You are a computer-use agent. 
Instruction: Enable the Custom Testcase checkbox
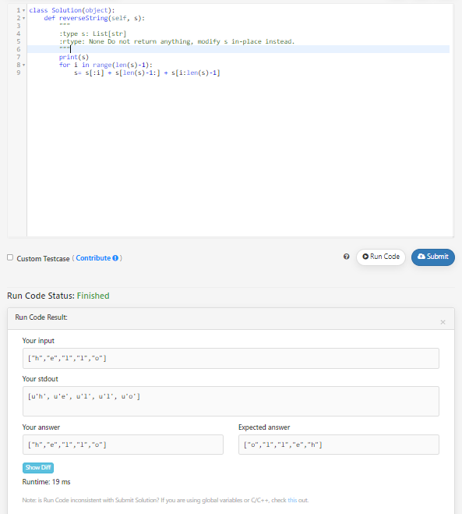(10, 257)
